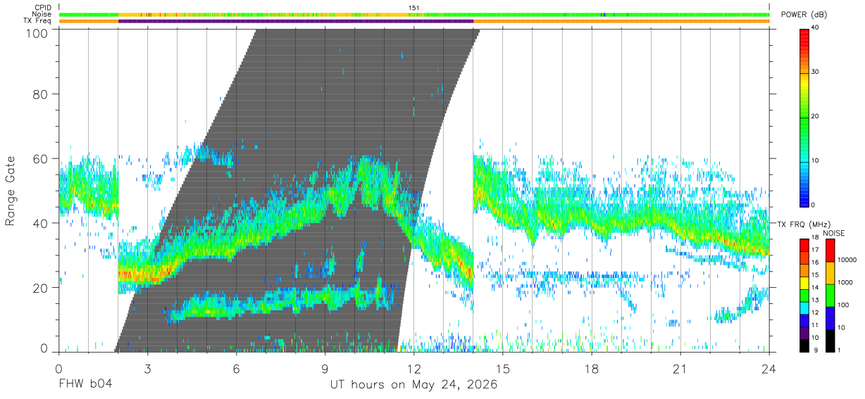Click the UT hour 15 tick label
The width and height of the screenshot is (865, 399).
coord(503,368)
